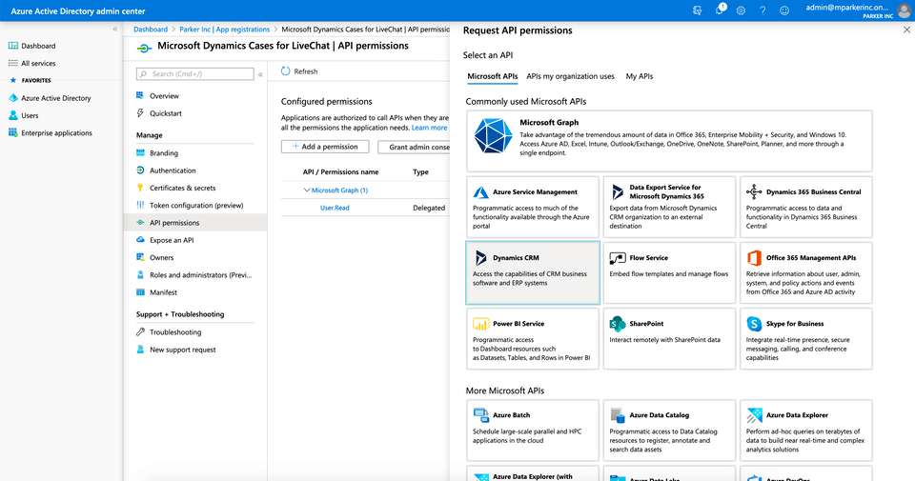Open the Skype for Business icon tile

click(x=754, y=324)
